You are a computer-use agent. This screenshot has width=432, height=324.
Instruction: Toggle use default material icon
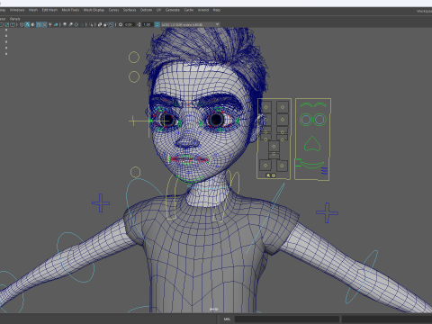pyautogui.click(x=32, y=24)
